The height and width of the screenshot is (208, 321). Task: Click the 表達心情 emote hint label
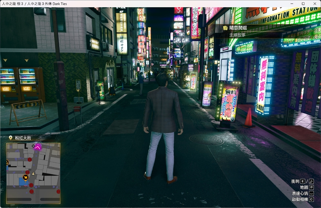tap(300, 193)
